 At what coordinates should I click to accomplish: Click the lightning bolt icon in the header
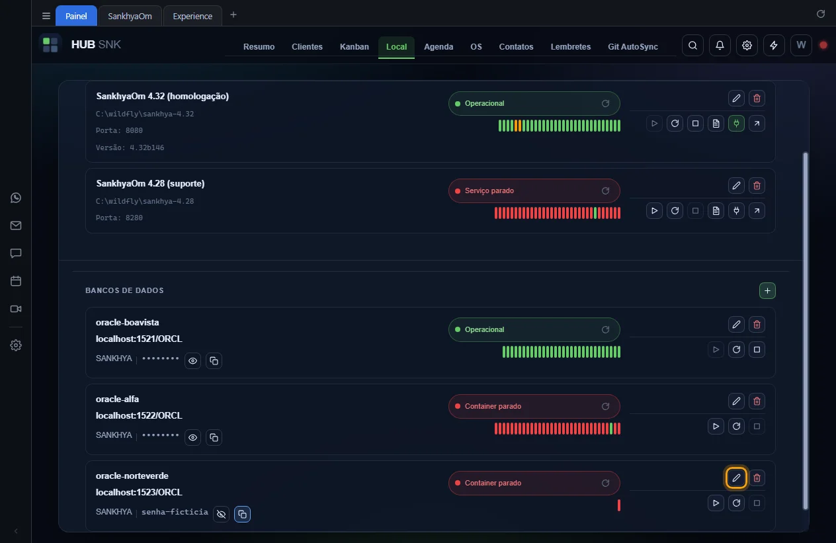(774, 46)
